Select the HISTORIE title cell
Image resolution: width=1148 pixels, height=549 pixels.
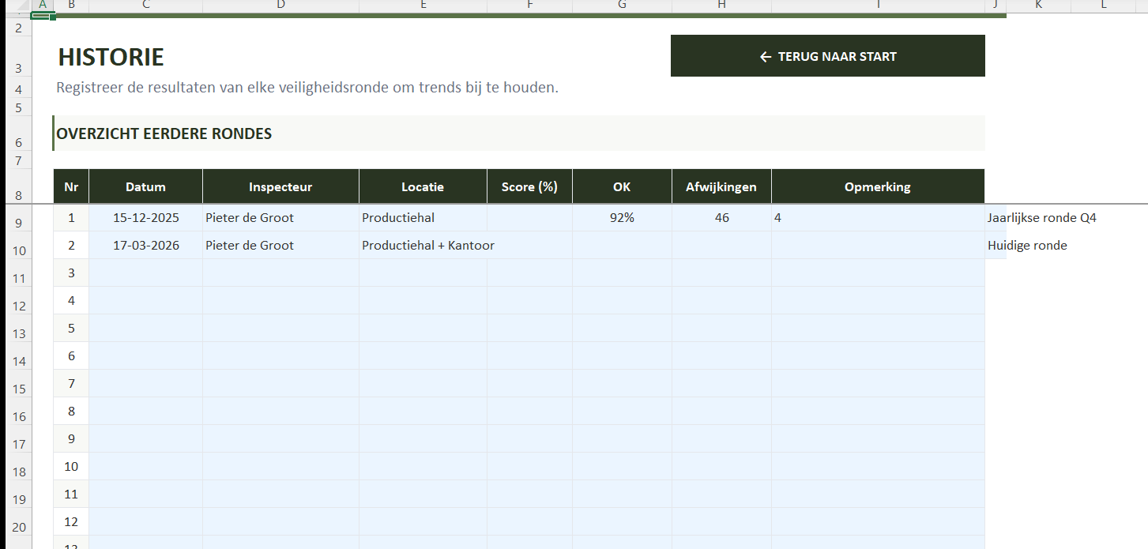(x=111, y=58)
